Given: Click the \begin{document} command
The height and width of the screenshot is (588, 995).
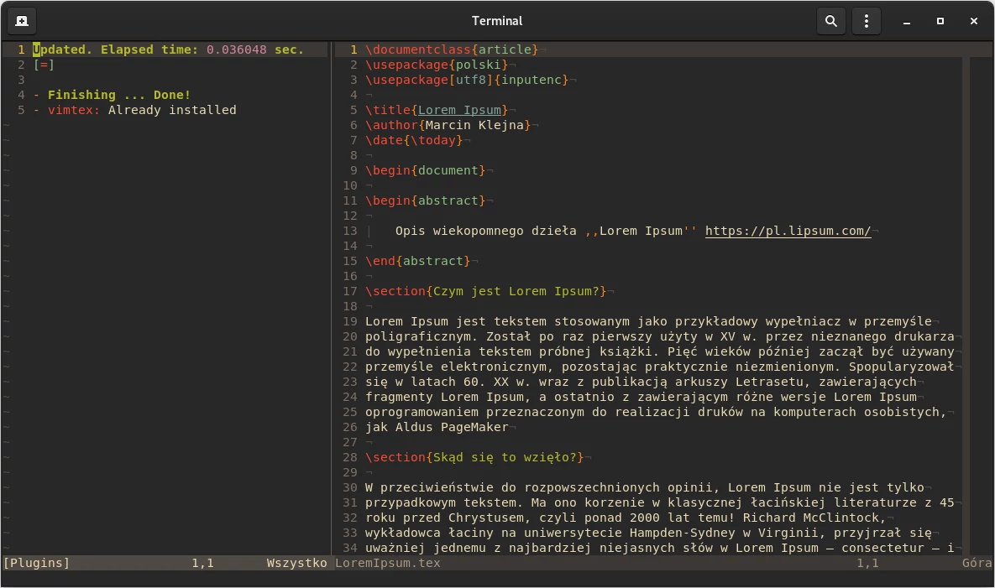Looking at the screenshot, I should (x=423, y=170).
